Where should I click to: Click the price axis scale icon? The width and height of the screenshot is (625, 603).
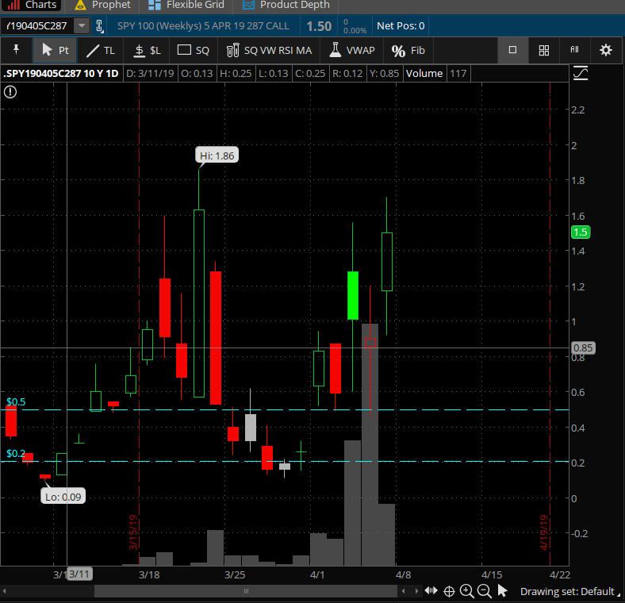pyautogui.click(x=581, y=73)
